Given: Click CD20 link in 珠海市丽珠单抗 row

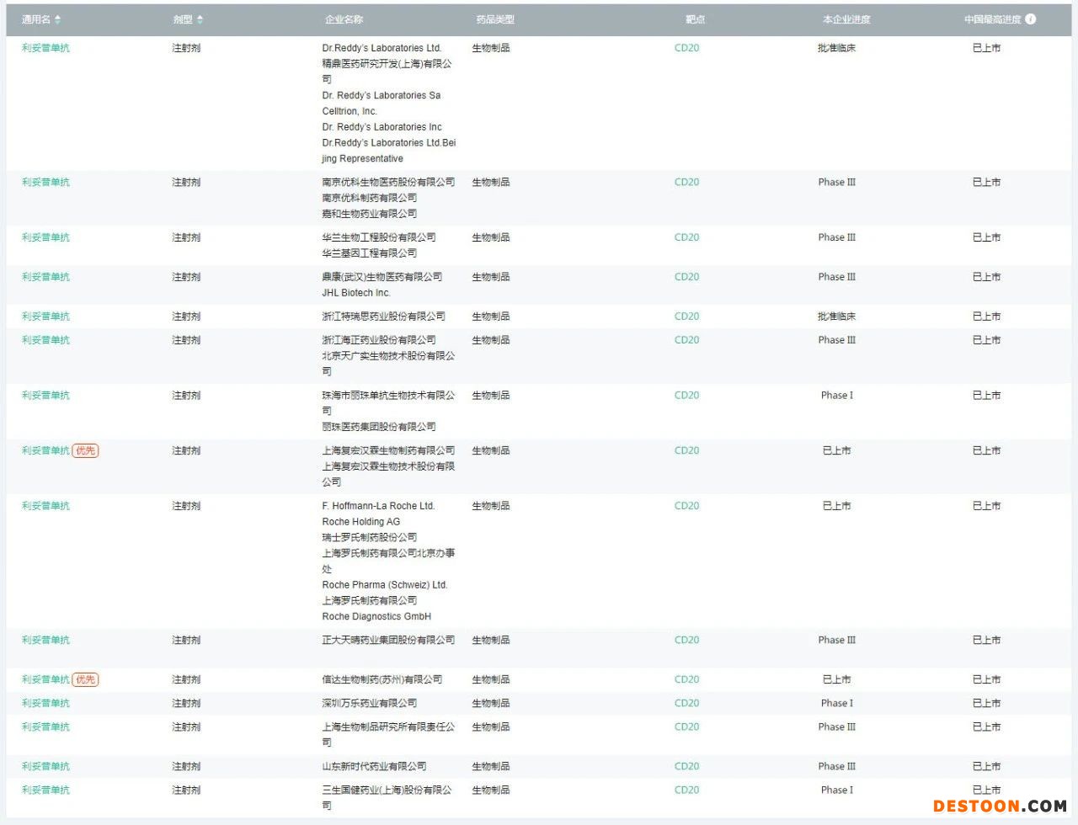Looking at the screenshot, I should tap(686, 395).
